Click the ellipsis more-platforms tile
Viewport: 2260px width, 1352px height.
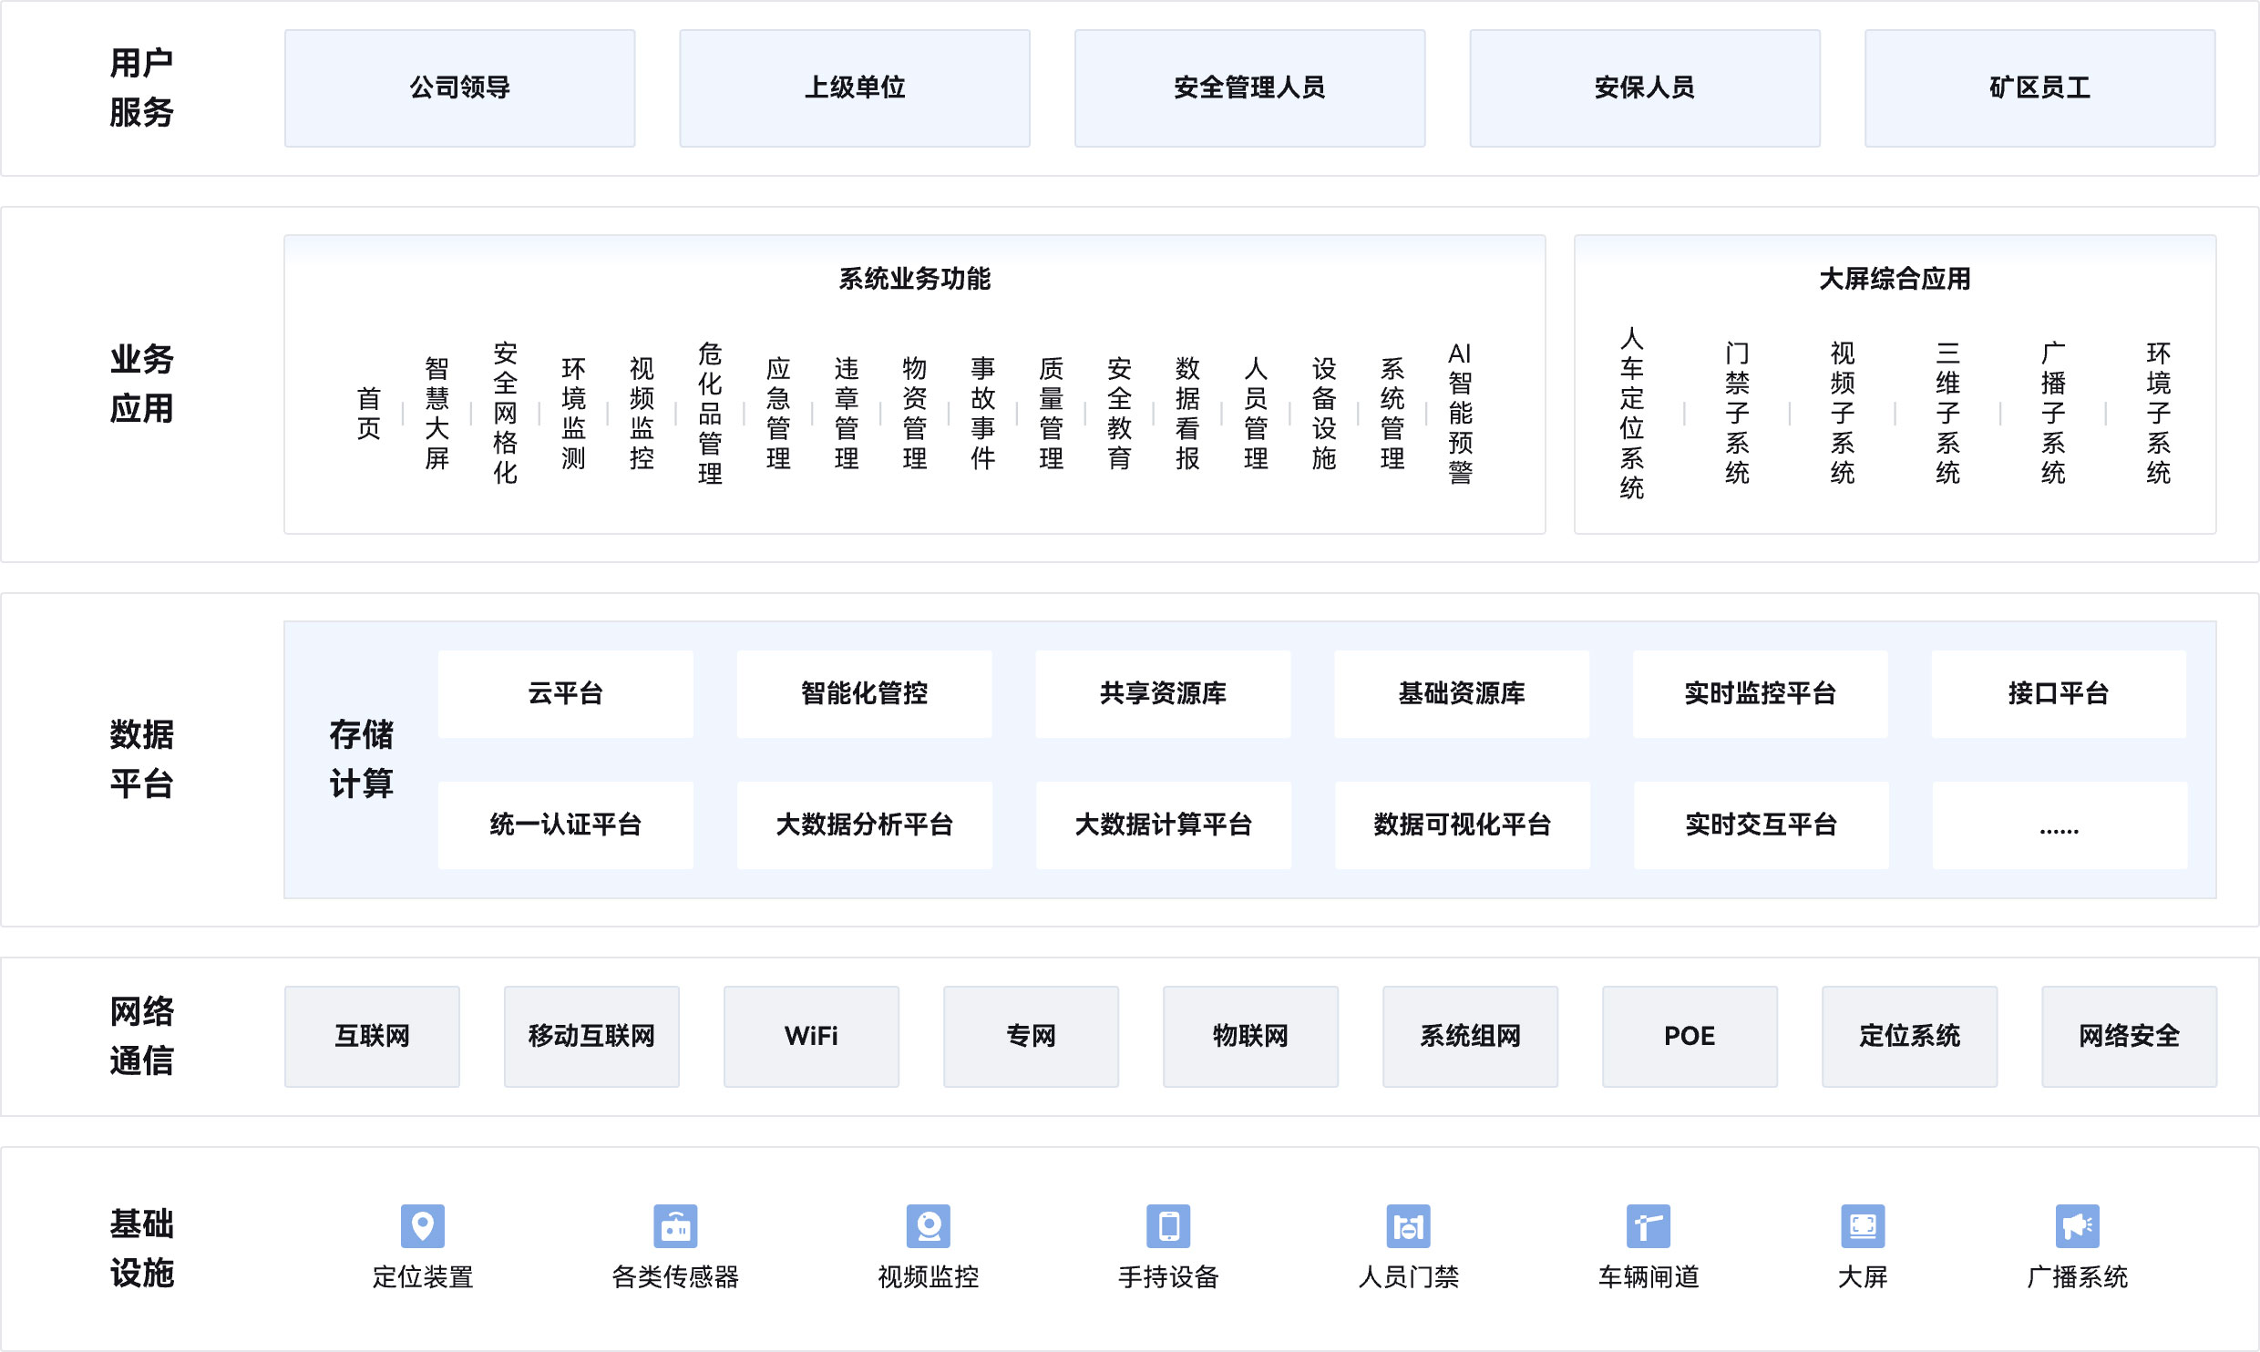tap(2059, 825)
